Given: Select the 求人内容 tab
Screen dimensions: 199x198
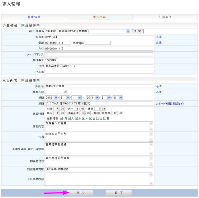Looking at the screenshot, I should pyautogui.click(x=99, y=17).
